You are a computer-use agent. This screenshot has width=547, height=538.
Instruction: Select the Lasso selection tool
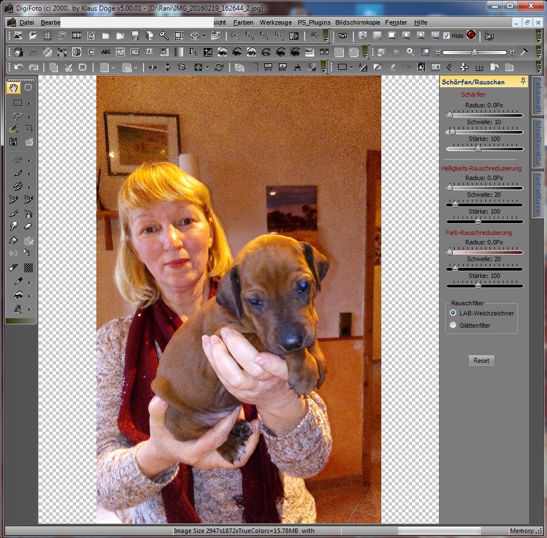pos(17,116)
